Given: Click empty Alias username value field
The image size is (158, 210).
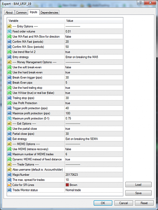Looking at the screenshot, I should (x=94, y=170).
